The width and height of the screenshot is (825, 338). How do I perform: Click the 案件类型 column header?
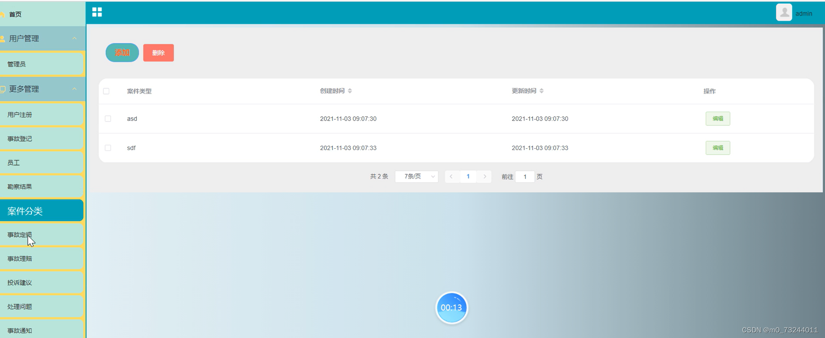click(x=139, y=91)
